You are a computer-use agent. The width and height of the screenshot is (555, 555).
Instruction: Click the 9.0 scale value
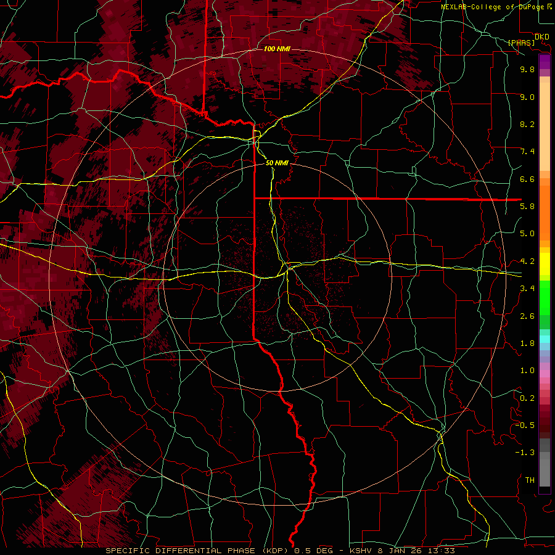click(527, 97)
